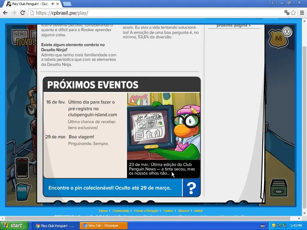Click Aunt Arctic newspaper picture
Viewport: 307px width, 230px height.
click(163, 126)
